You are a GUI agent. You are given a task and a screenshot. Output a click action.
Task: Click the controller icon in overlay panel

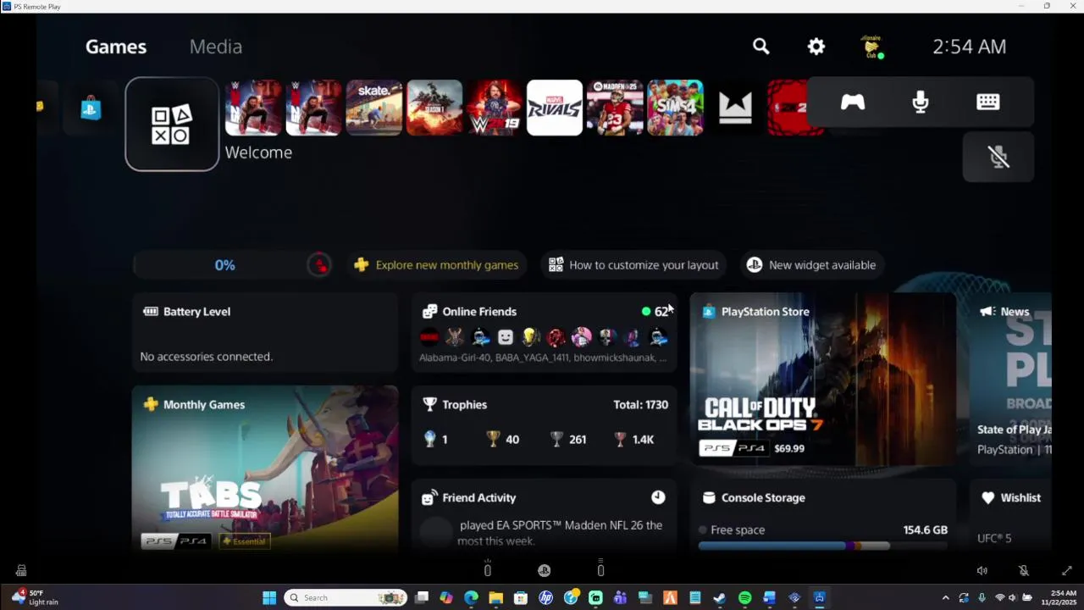tap(852, 103)
